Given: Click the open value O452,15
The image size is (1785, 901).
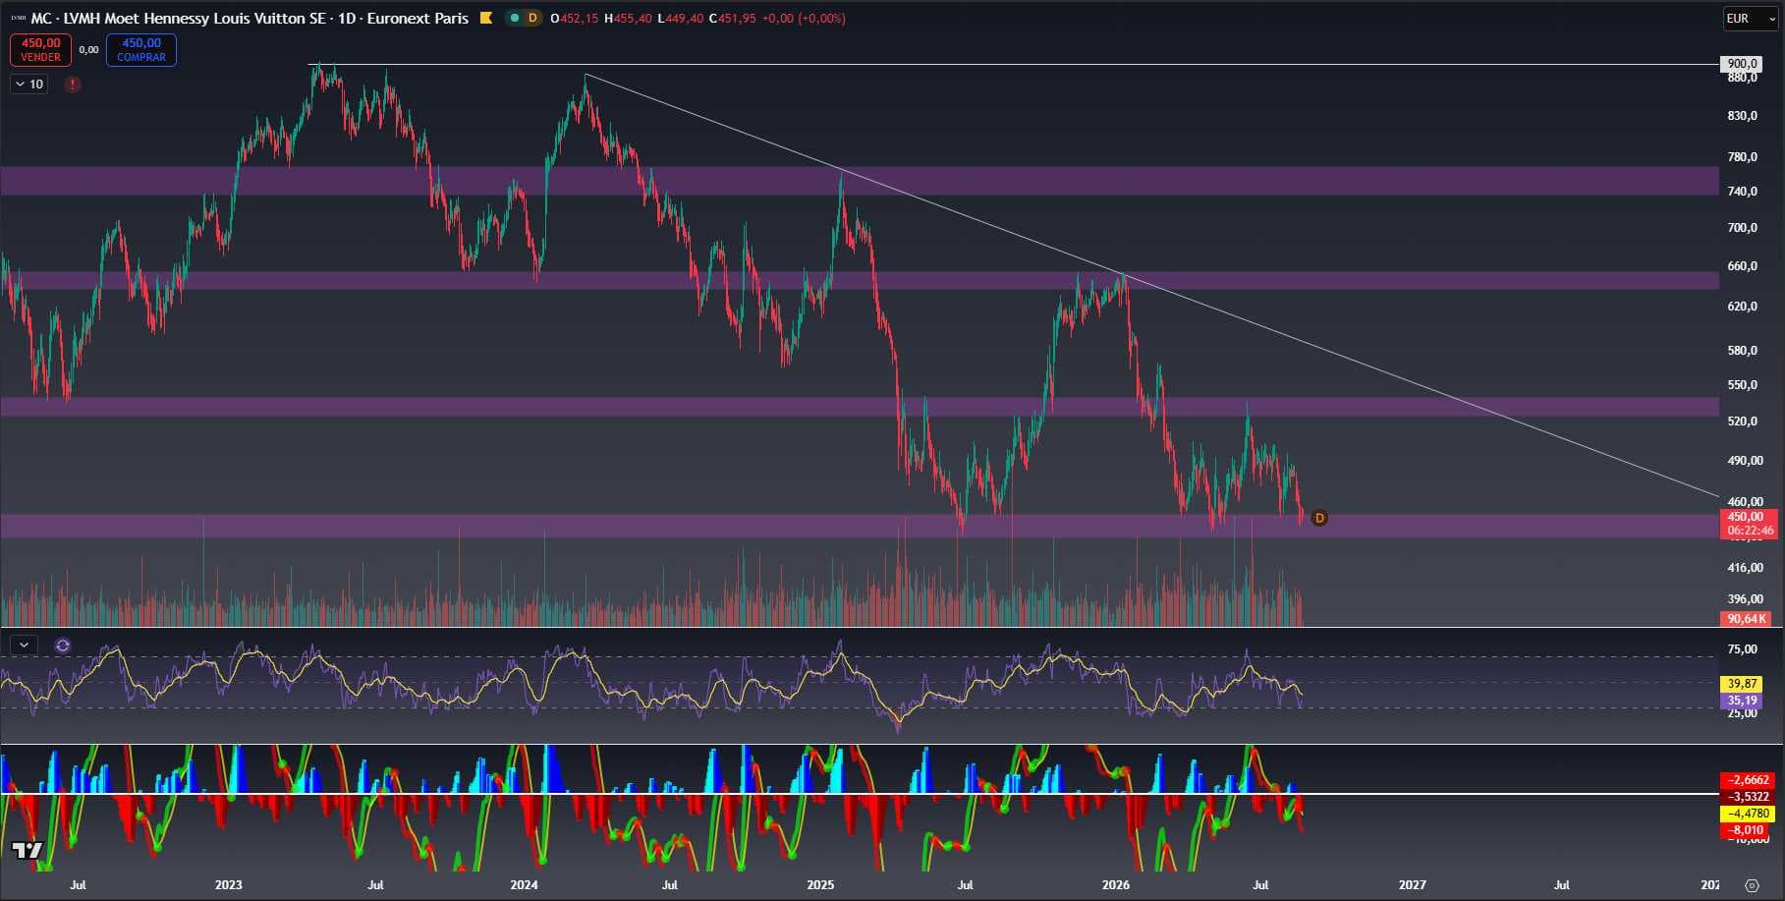Looking at the screenshot, I should 574,18.
